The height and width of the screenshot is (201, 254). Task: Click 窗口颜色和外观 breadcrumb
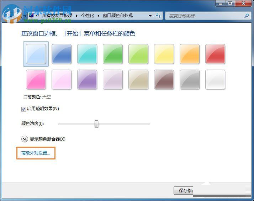(x=118, y=16)
